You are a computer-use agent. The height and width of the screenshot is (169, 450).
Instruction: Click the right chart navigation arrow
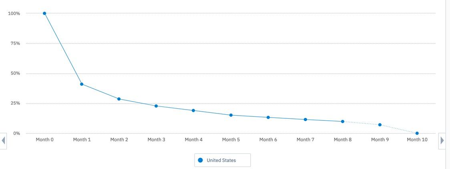[x=442, y=141]
